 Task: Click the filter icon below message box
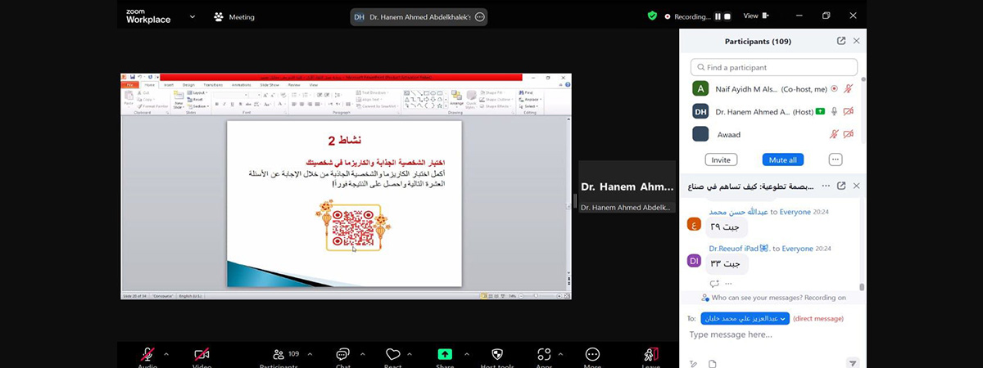[x=852, y=363]
